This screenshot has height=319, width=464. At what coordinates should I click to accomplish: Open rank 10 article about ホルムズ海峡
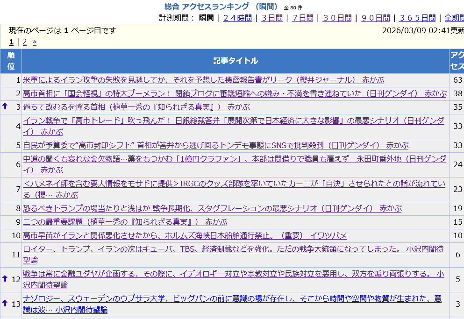185,235
